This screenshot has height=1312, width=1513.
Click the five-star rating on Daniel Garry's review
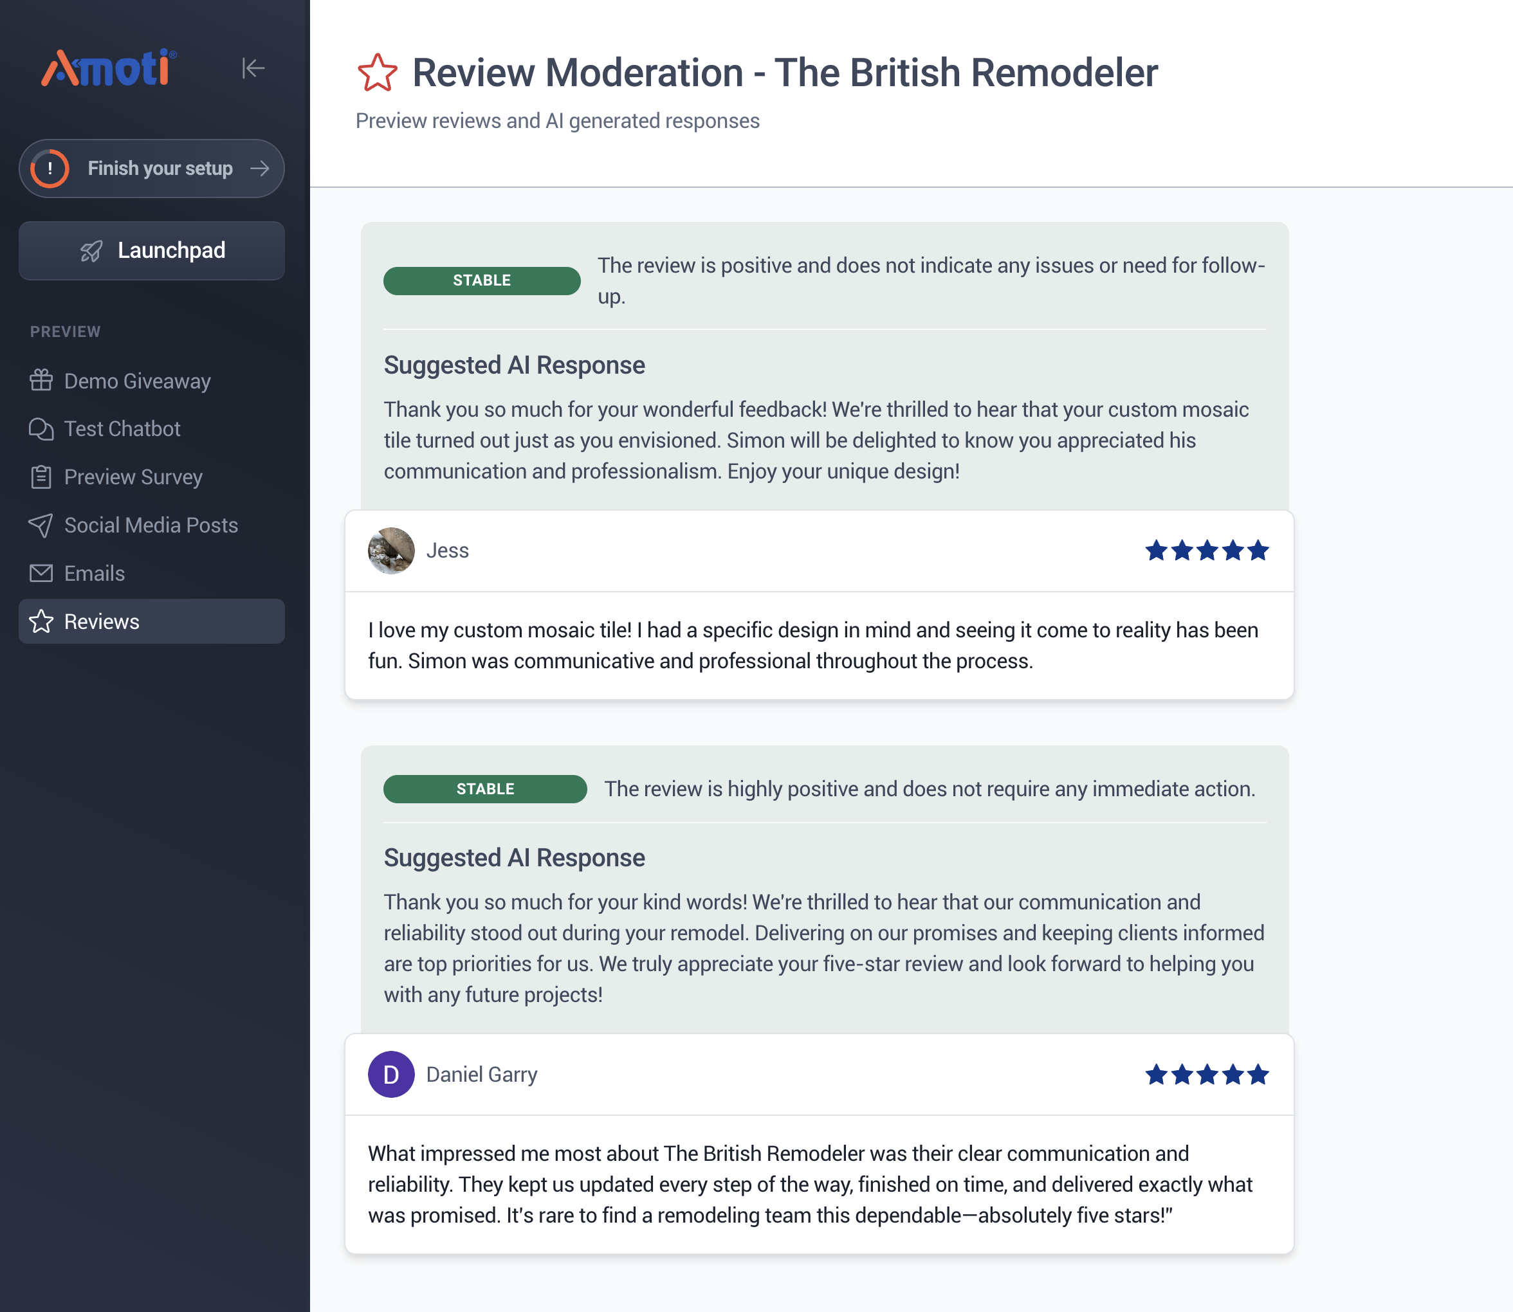(x=1207, y=1075)
